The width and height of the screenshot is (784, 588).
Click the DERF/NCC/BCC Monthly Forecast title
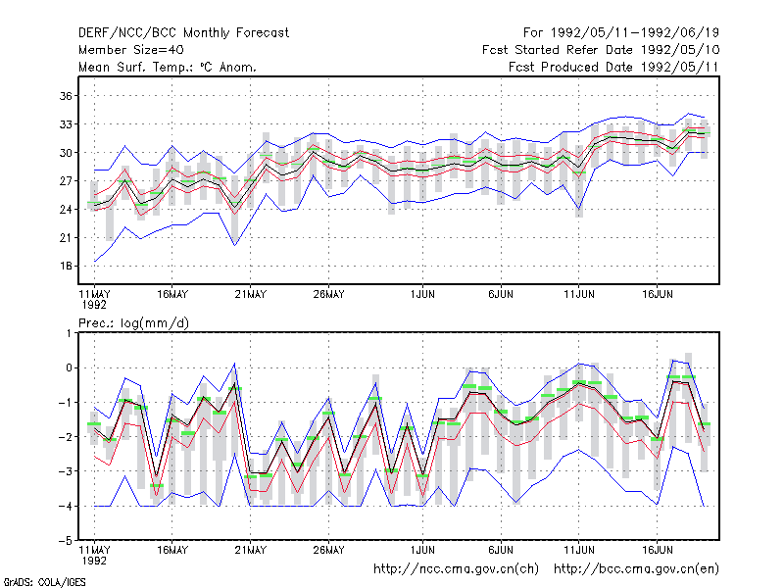click(x=183, y=33)
